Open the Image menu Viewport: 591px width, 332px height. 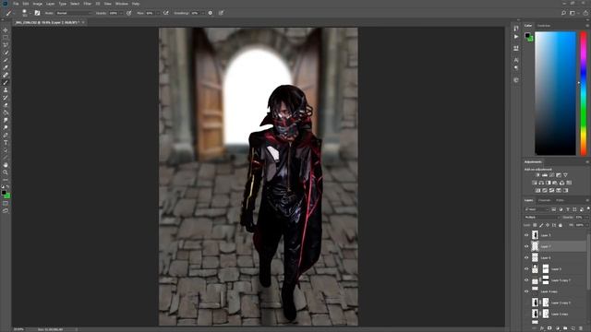point(37,4)
